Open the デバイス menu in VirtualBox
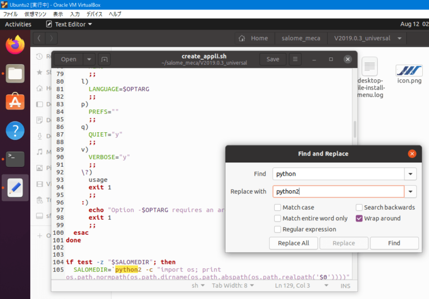Image resolution: width=429 pixels, height=299 pixels. pos(94,14)
